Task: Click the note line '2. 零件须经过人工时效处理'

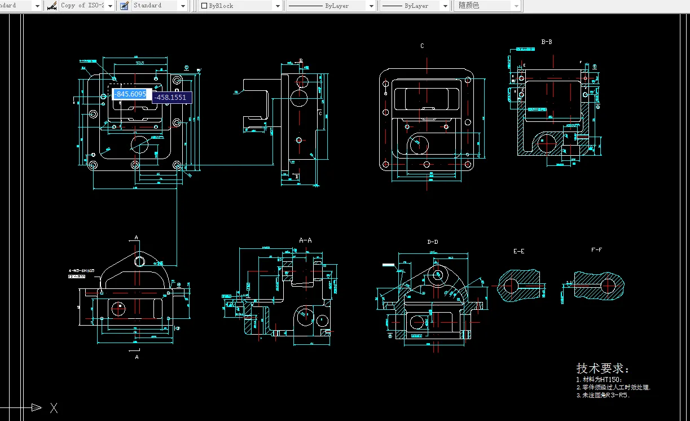Action: (614, 387)
